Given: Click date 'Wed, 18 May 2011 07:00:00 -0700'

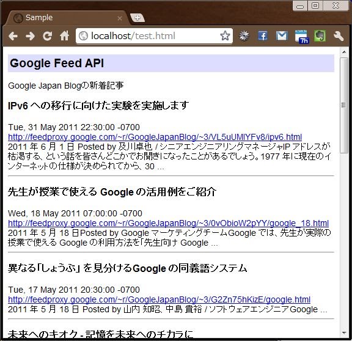Looking at the screenshot, I should (x=75, y=213).
